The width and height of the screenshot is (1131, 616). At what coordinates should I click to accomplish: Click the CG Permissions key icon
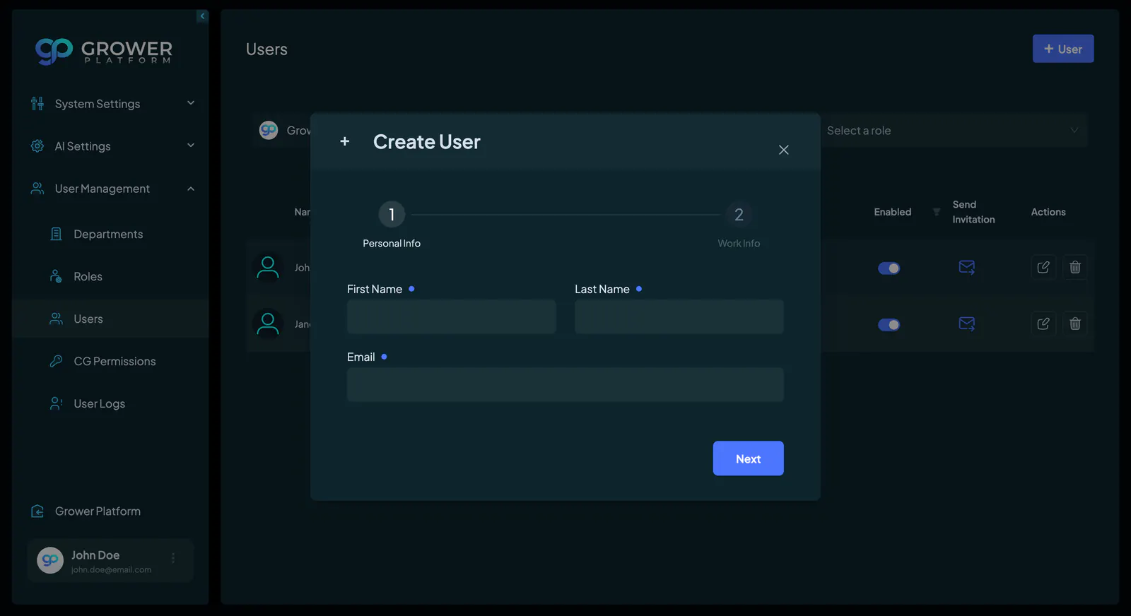tap(57, 361)
